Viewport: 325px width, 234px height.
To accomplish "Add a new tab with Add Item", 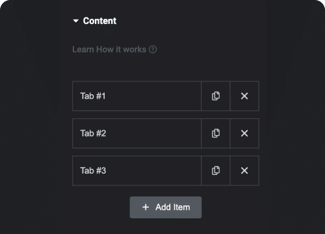I will [166, 207].
